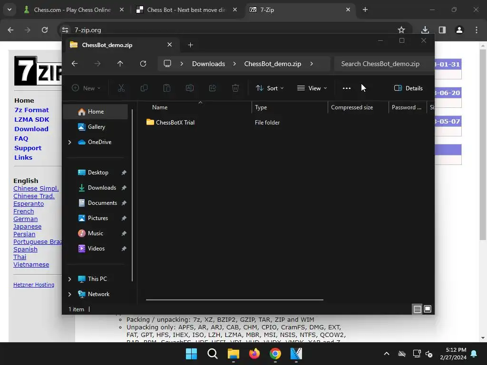Viewport: 487px width, 365px height.
Task: Open Hetzner Hosting link
Action: coord(34,285)
